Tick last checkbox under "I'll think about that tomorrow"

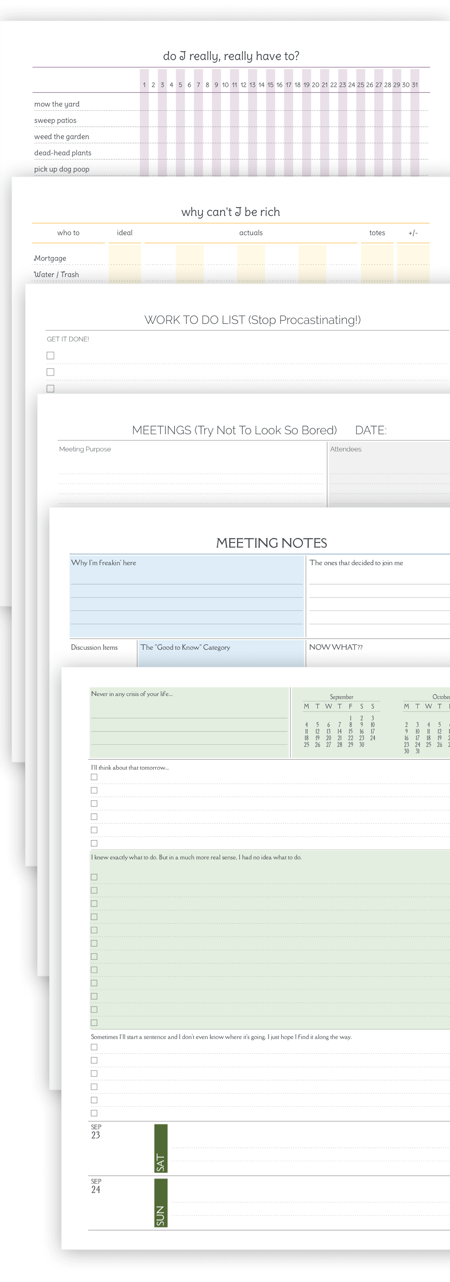[x=94, y=843]
